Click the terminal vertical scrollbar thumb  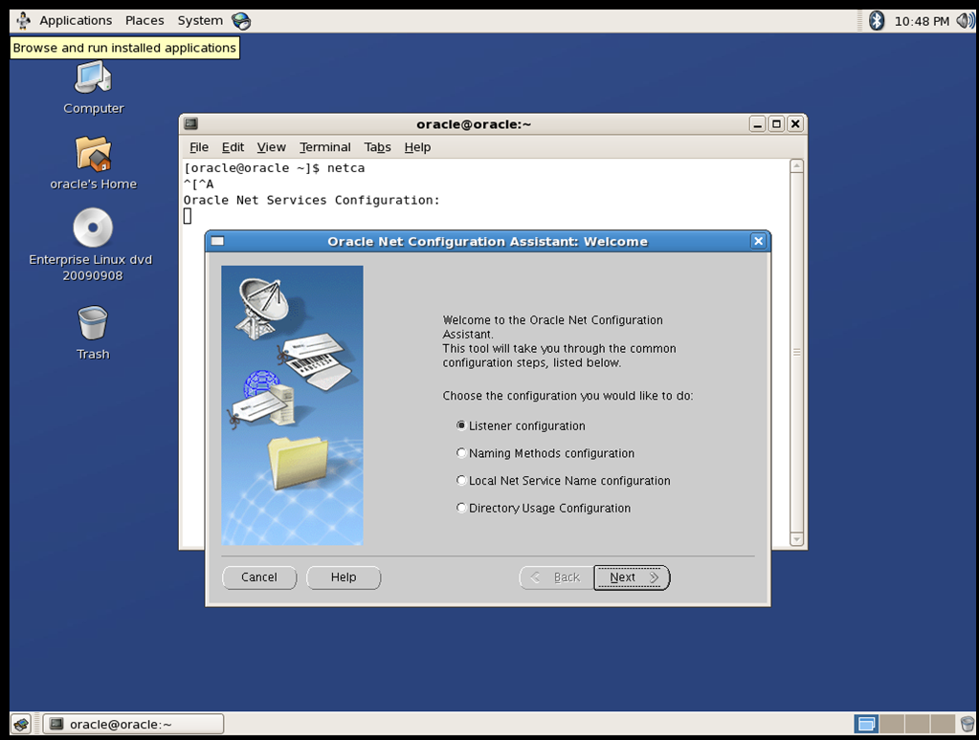[796, 353]
